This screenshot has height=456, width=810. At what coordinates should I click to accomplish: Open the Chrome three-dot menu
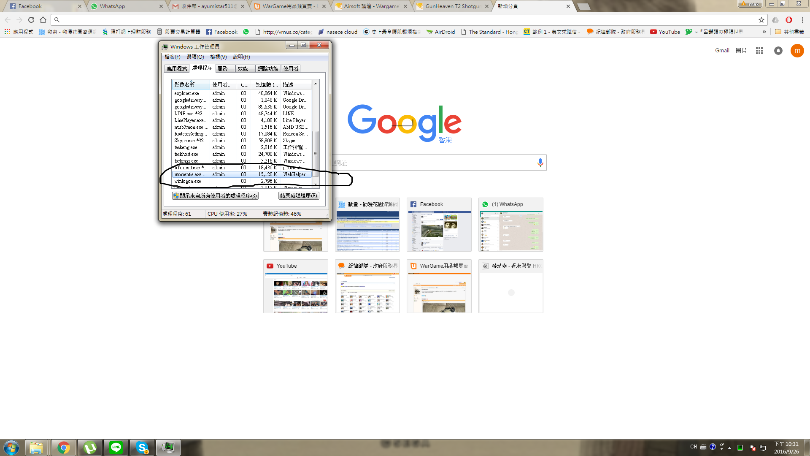click(802, 20)
